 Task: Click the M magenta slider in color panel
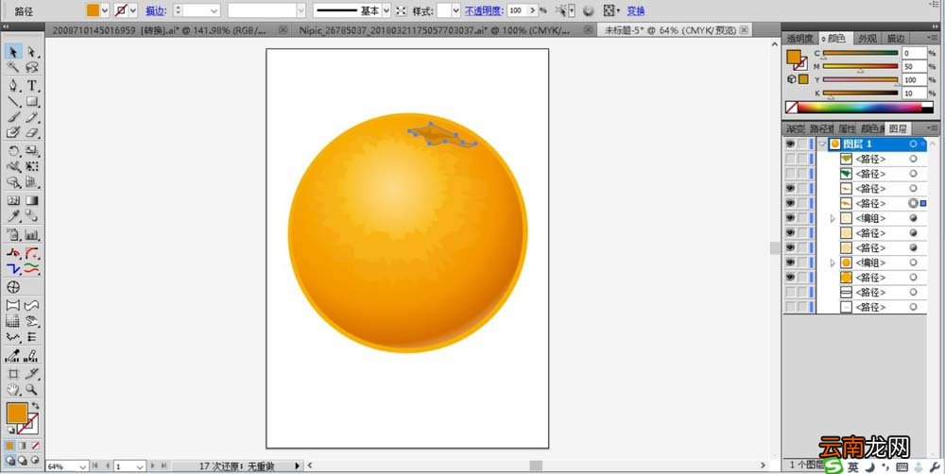tap(861, 66)
